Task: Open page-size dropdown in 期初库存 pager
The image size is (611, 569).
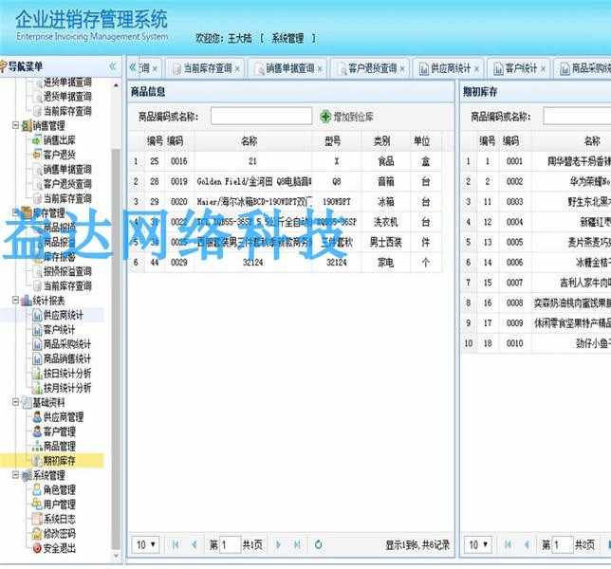Action: [478, 544]
